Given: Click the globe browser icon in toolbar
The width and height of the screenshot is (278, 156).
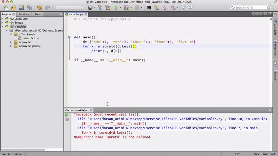Looking at the screenshot, I should pyautogui.click(x=90, y=7).
